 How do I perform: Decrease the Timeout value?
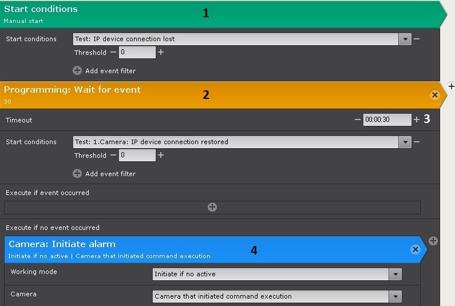pos(358,120)
